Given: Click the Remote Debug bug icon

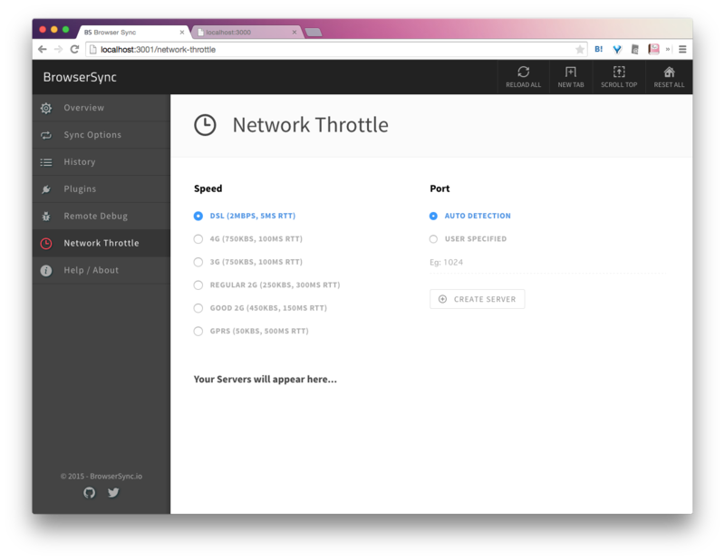Looking at the screenshot, I should pos(46,216).
